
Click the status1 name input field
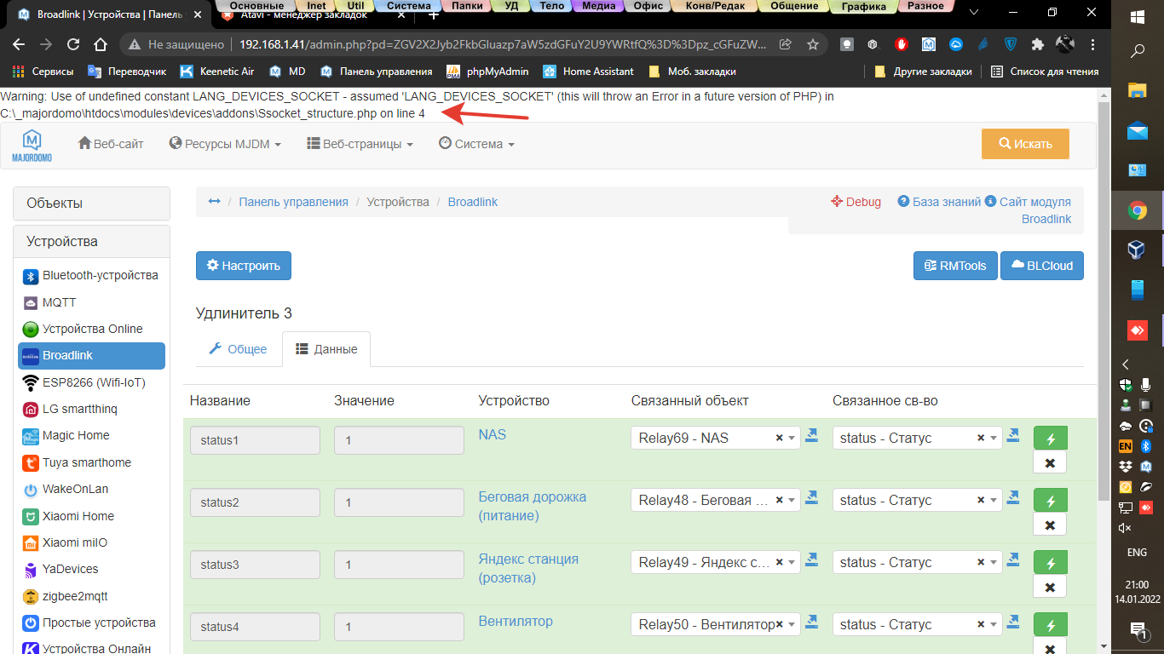coord(255,440)
